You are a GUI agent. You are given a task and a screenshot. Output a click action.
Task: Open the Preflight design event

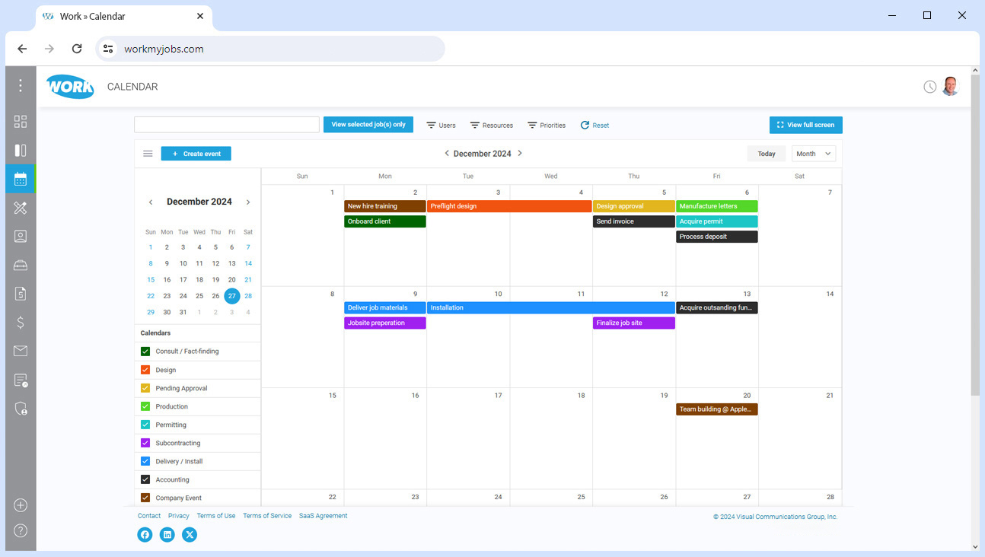point(509,206)
